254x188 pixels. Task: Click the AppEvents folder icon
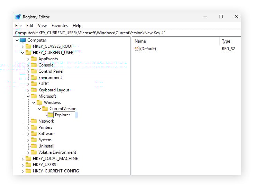34,59
